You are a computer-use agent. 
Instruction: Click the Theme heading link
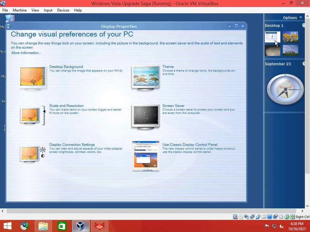168,67
